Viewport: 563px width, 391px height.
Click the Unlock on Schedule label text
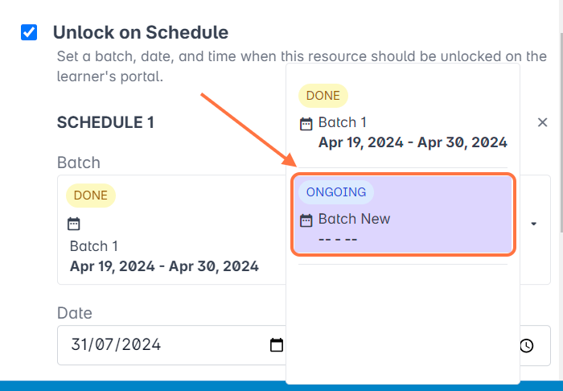pos(141,33)
